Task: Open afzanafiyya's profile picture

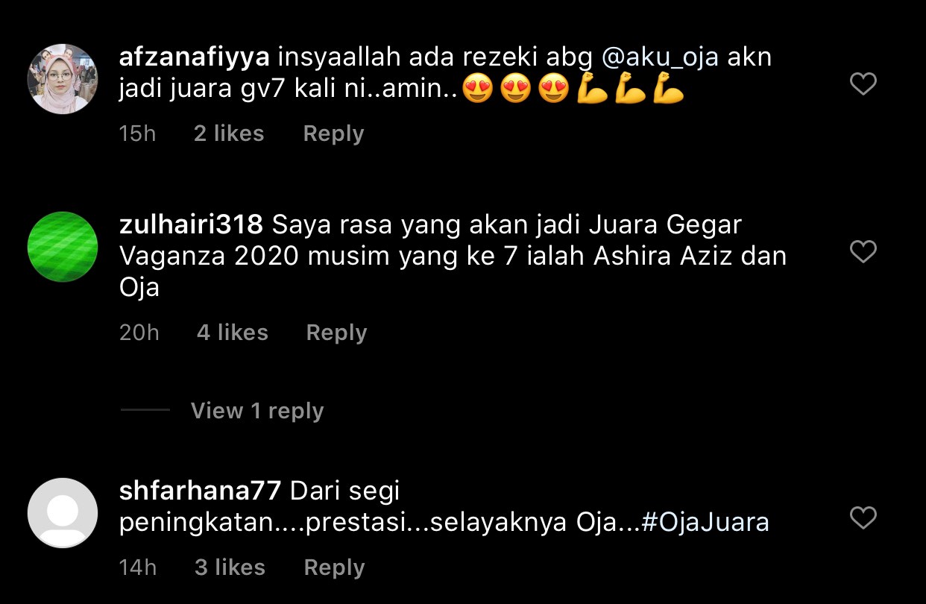Action: (63, 79)
